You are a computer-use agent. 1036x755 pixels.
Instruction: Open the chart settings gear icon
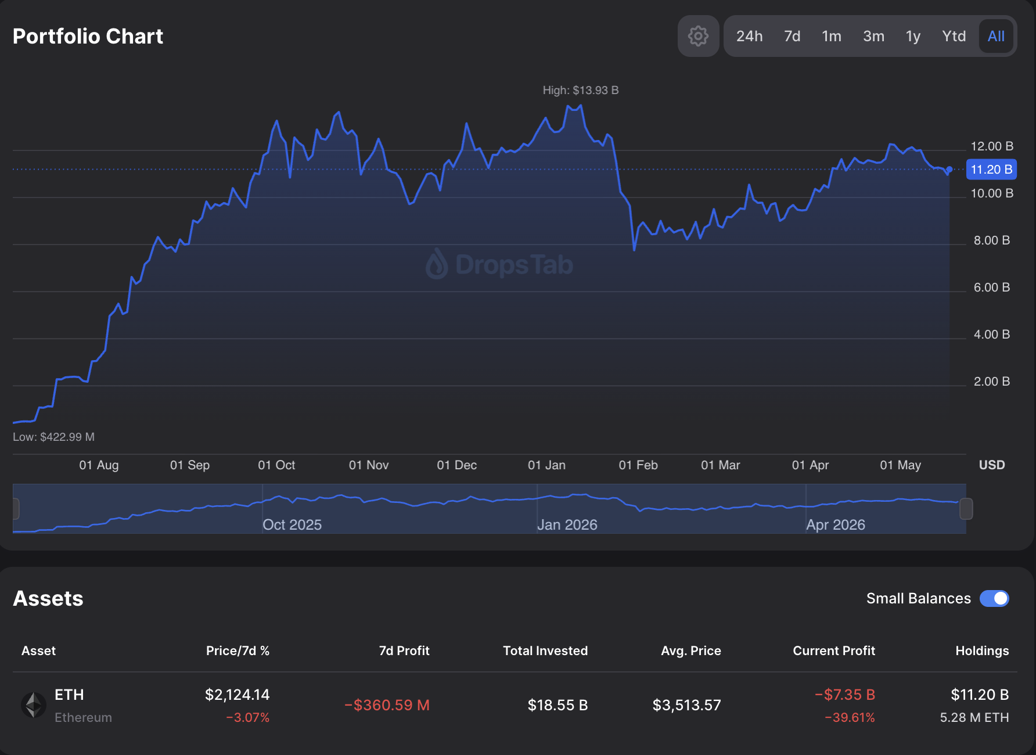coord(698,36)
